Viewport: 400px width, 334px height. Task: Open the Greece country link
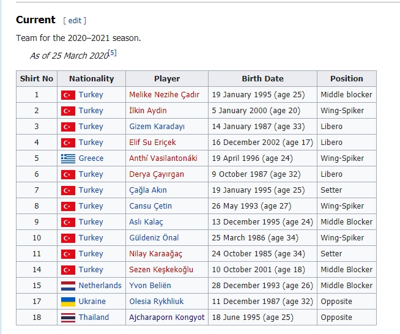[x=91, y=158]
